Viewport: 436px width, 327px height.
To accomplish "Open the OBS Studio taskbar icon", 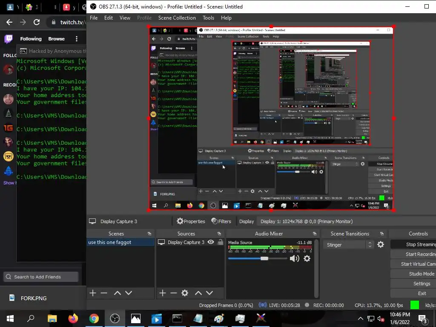I will (115, 318).
